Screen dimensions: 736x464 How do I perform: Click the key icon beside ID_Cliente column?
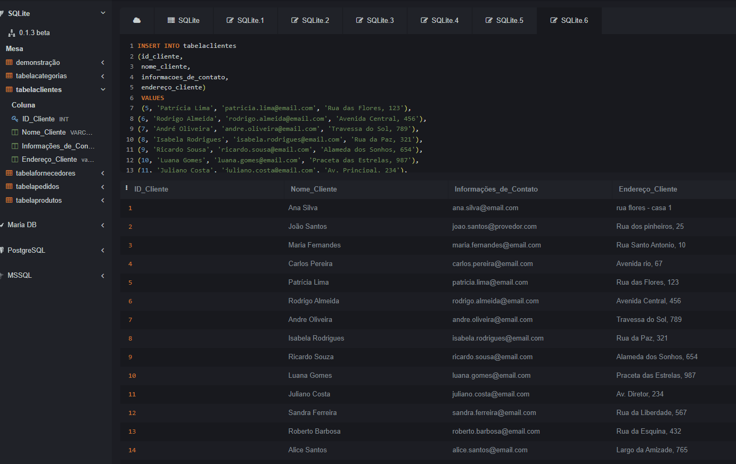tap(15, 119)
